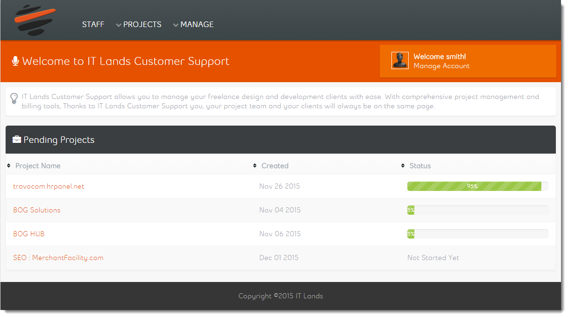This screenshot has height=317, width=568.
Task: Click the 95% progress bar for travocom
Action: pyautogui.click(x=477, y=186)
